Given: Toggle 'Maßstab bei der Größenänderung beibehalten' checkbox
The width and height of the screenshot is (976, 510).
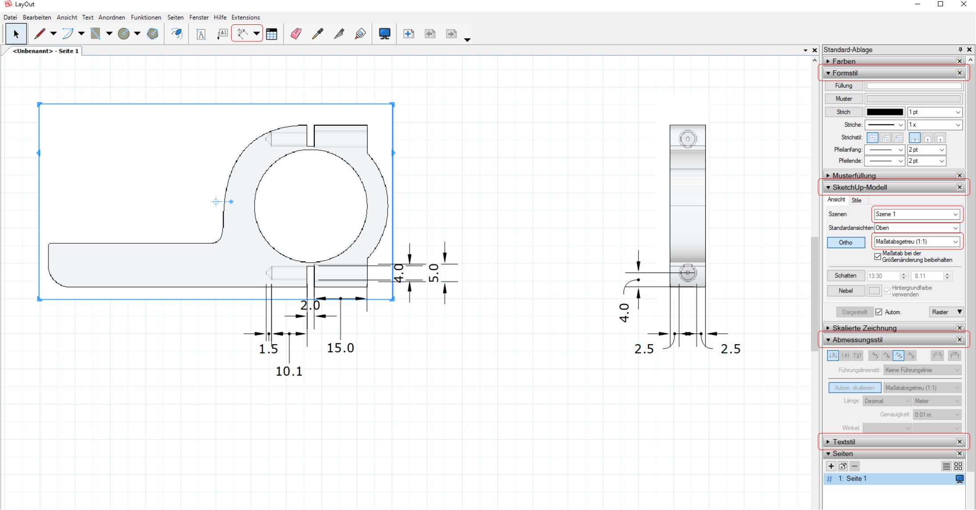Looking at the screenshot, I should pyautogui.click(x=877, y=257).
